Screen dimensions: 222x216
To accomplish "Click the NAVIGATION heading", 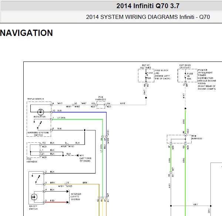I will (x=26, y=33).
